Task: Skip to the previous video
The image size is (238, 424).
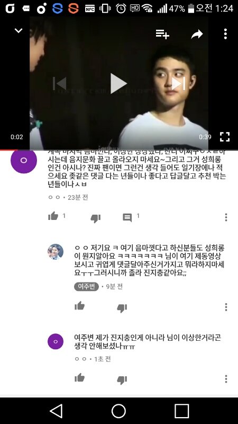Action: (x=60, y=84)
